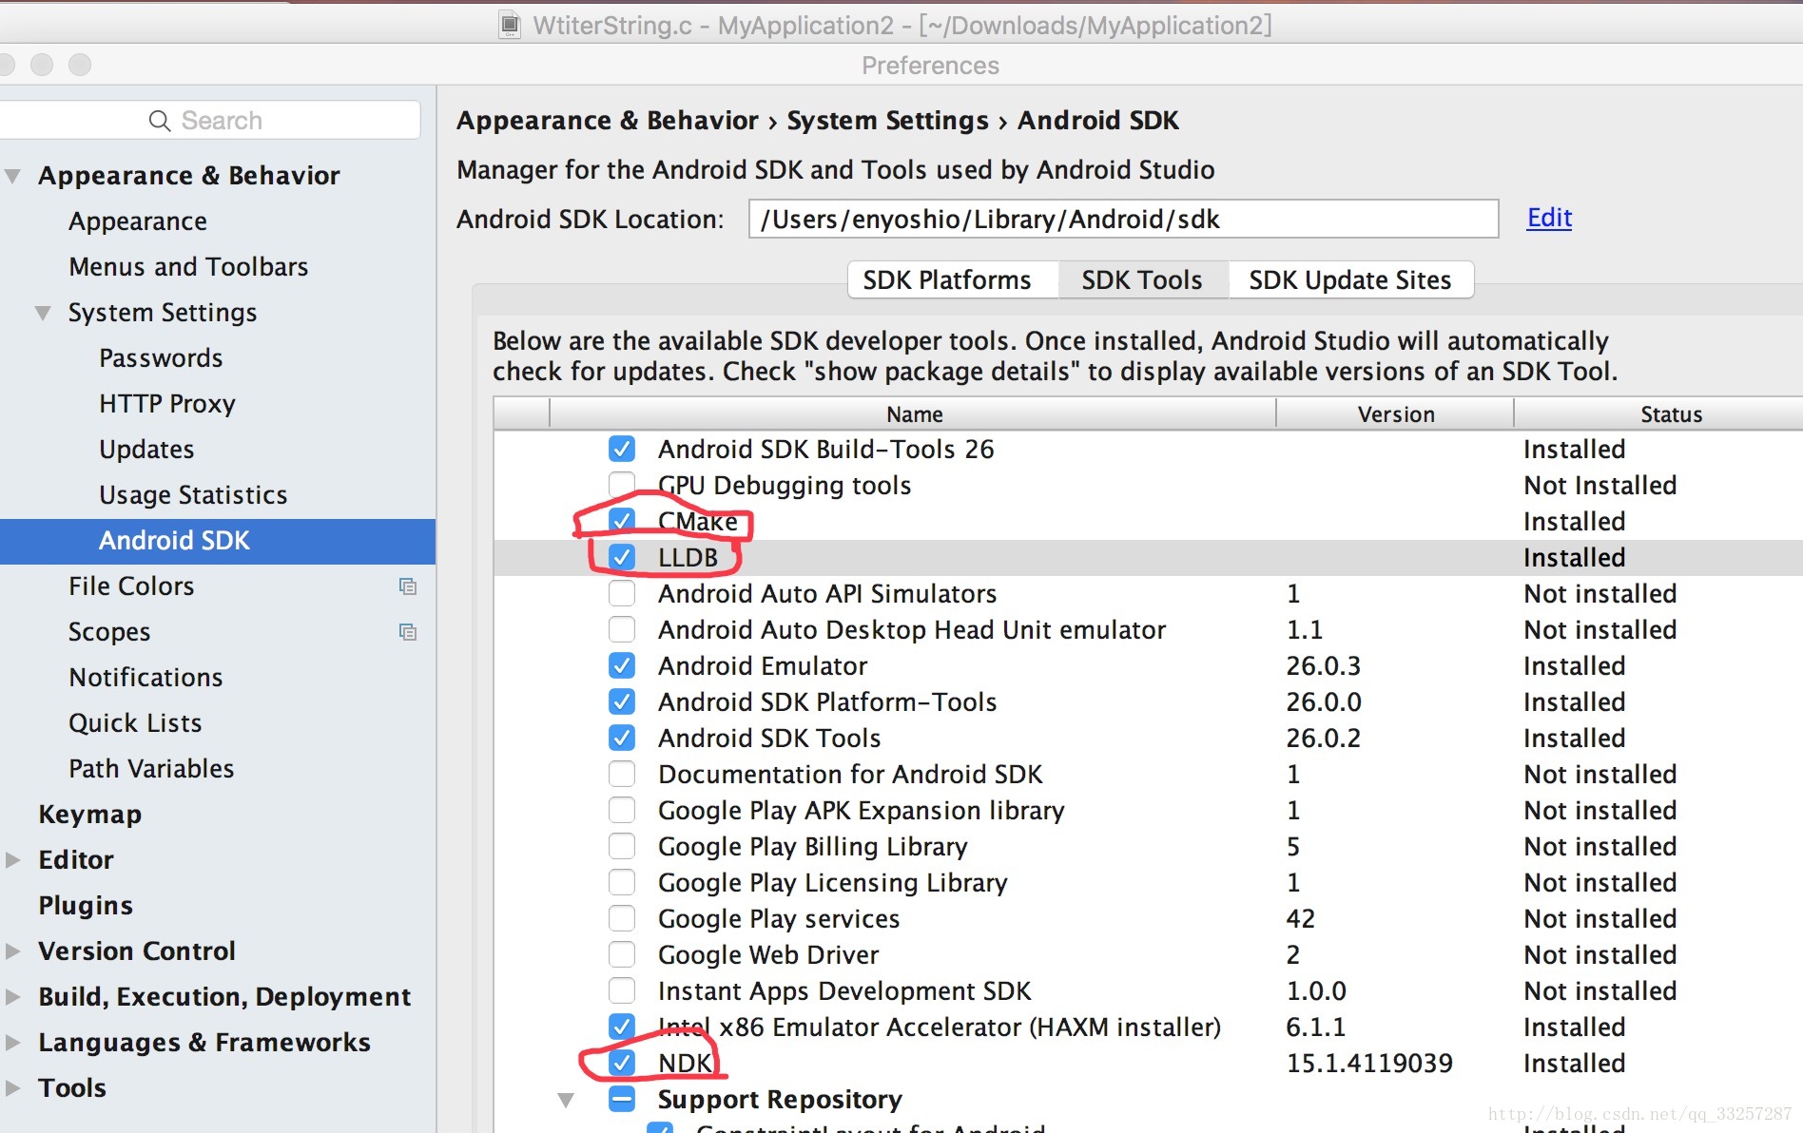Screen dimensions: 1803x1133
Task: Open Quick Lists settings
Action: tap(135, 723)
